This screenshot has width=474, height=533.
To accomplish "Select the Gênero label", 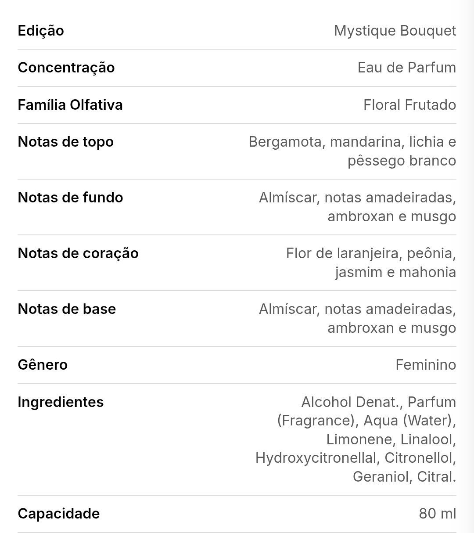I will point(43,365).
